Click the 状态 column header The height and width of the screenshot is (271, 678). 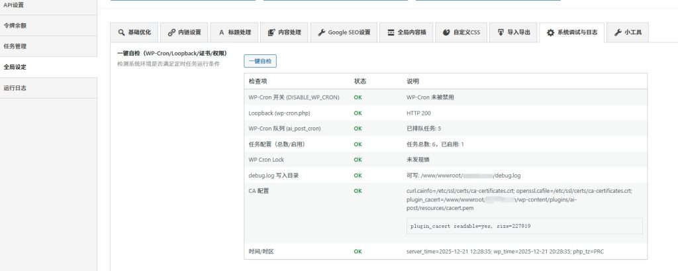click(360, 81)
